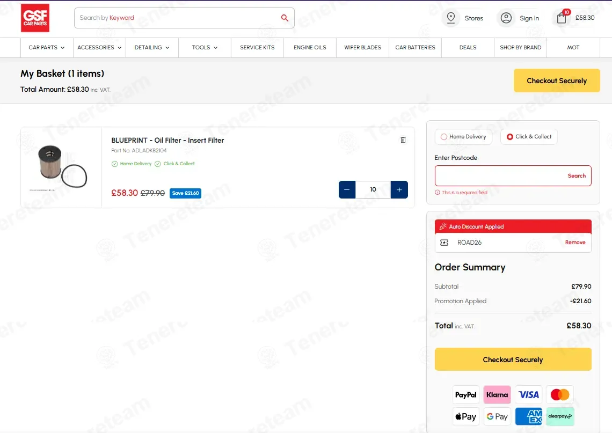Click the Sign In link
Viewport: 612px width, 433px height.
coord(529,18)
